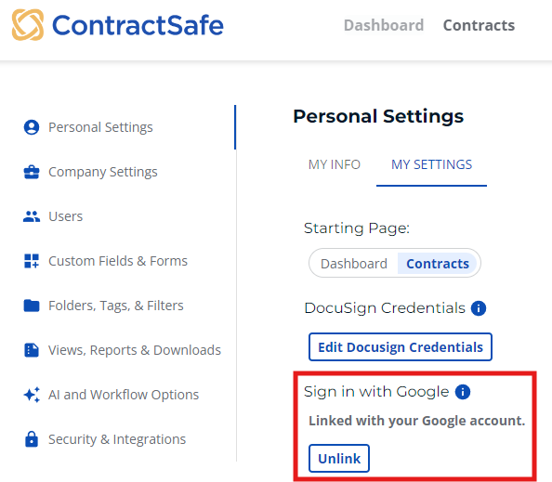Click the Personal Settings user icon
Image resolution: width=552 pixels, height=482 pixels.
click(x=32, y=127)
